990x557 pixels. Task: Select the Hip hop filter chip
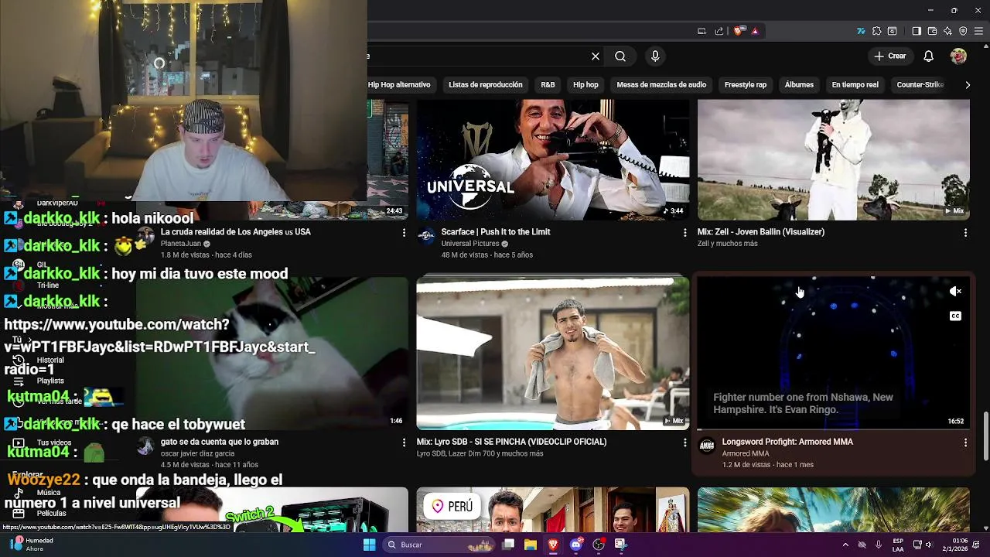pyautogui.click(x=585, y=85)
